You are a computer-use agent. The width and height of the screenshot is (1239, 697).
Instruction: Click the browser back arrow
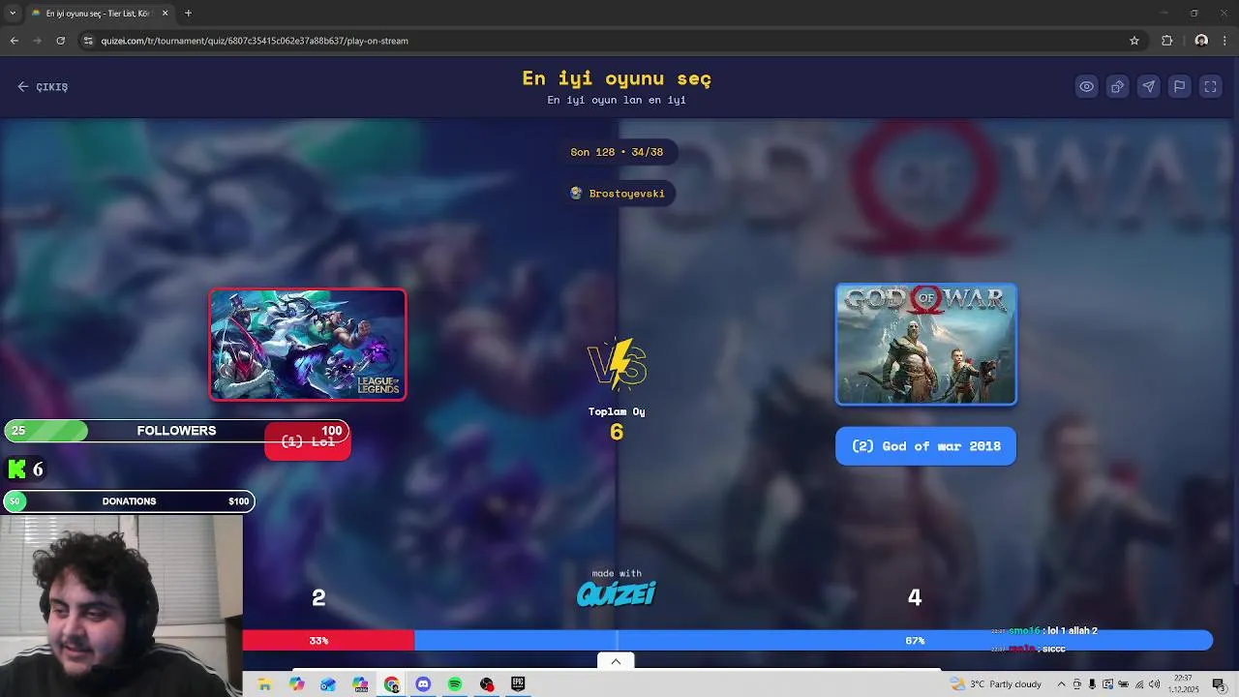click(15, 41)
